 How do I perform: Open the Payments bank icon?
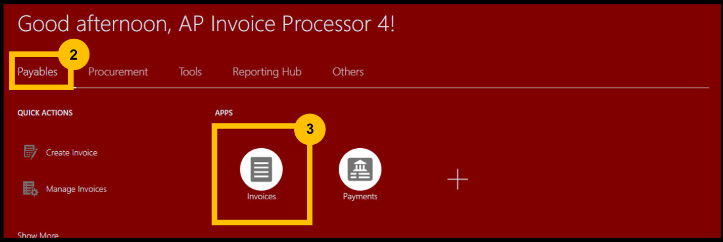pos(360,169)
